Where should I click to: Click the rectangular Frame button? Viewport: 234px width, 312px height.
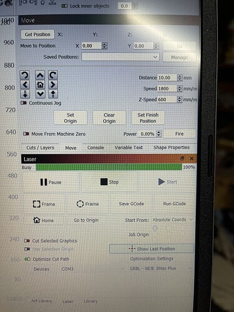pyautogui.click(x=44, y=204)
